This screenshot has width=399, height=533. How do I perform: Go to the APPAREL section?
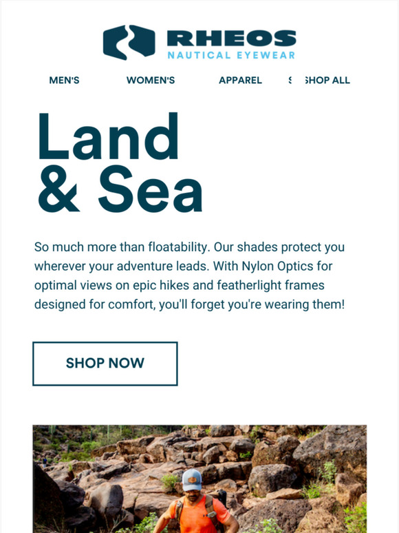click(240, 80)
